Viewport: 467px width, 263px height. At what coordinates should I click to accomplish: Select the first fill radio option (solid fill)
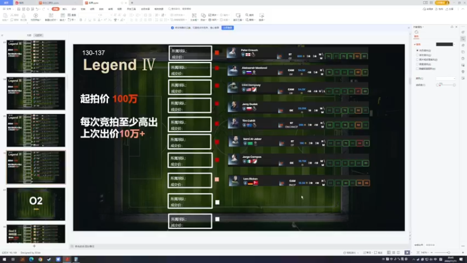tap(417, 51)
